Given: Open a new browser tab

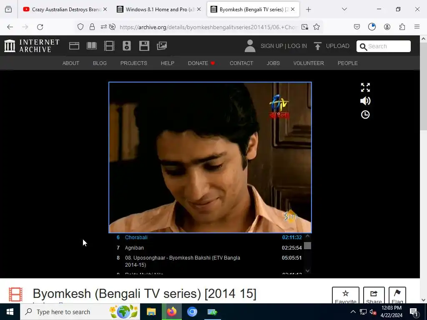Looking at the screenshot, I should coord(308,10).
